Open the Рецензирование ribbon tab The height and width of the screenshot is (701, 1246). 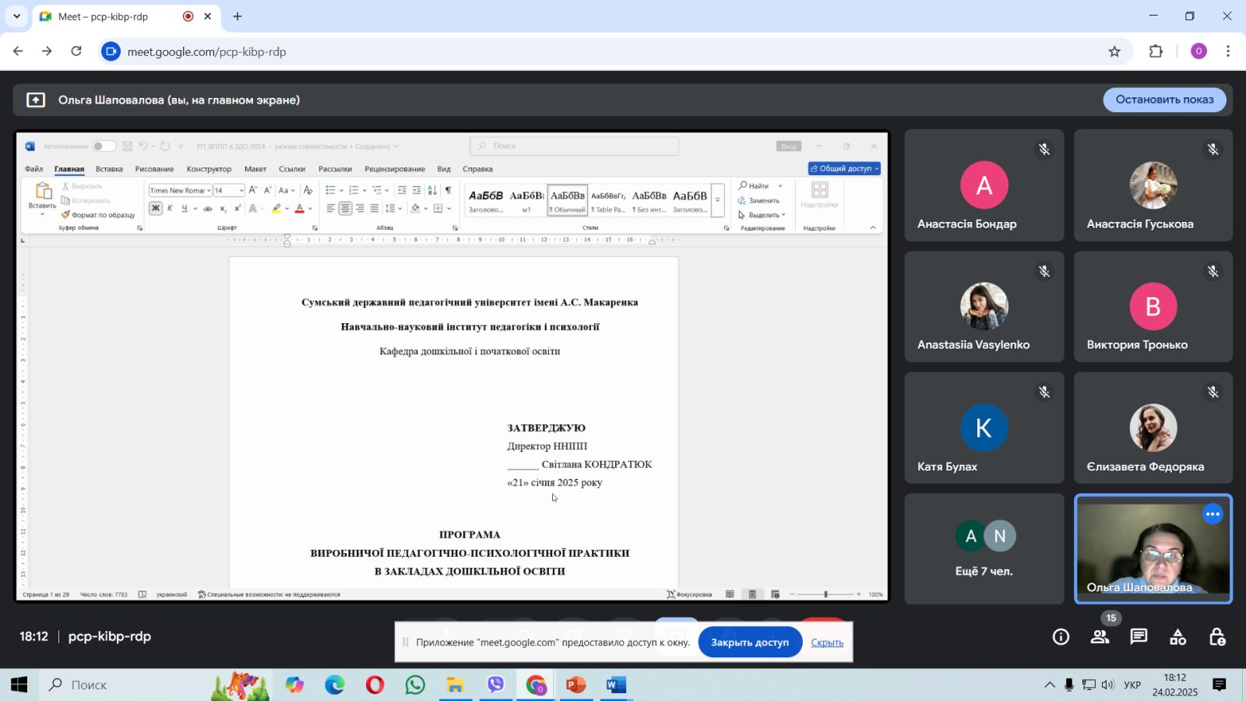(394, 169)
